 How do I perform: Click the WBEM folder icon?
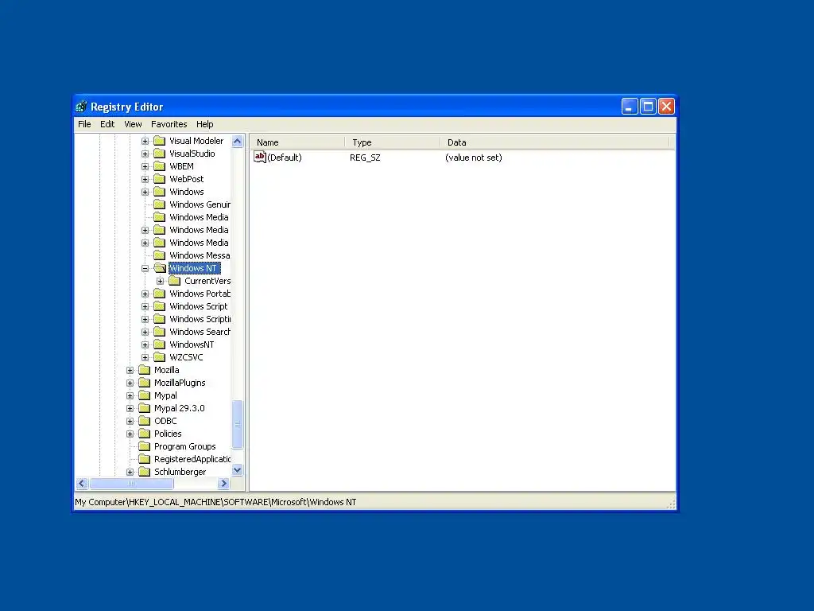click(x=159, y=166)
